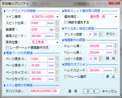Viewport: 122px width, 98px height.
Task: Enable the 機能を優先する checkbox
Action: (x=66, y=22)
